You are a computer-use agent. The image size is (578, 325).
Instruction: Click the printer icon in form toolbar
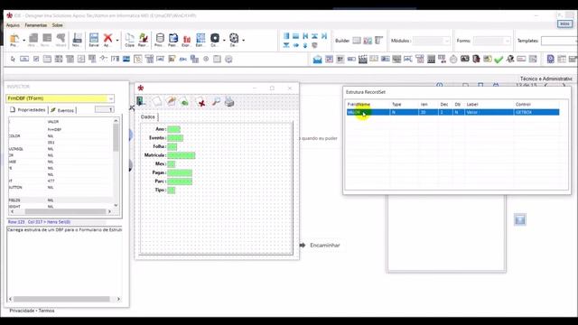point(229,101)
